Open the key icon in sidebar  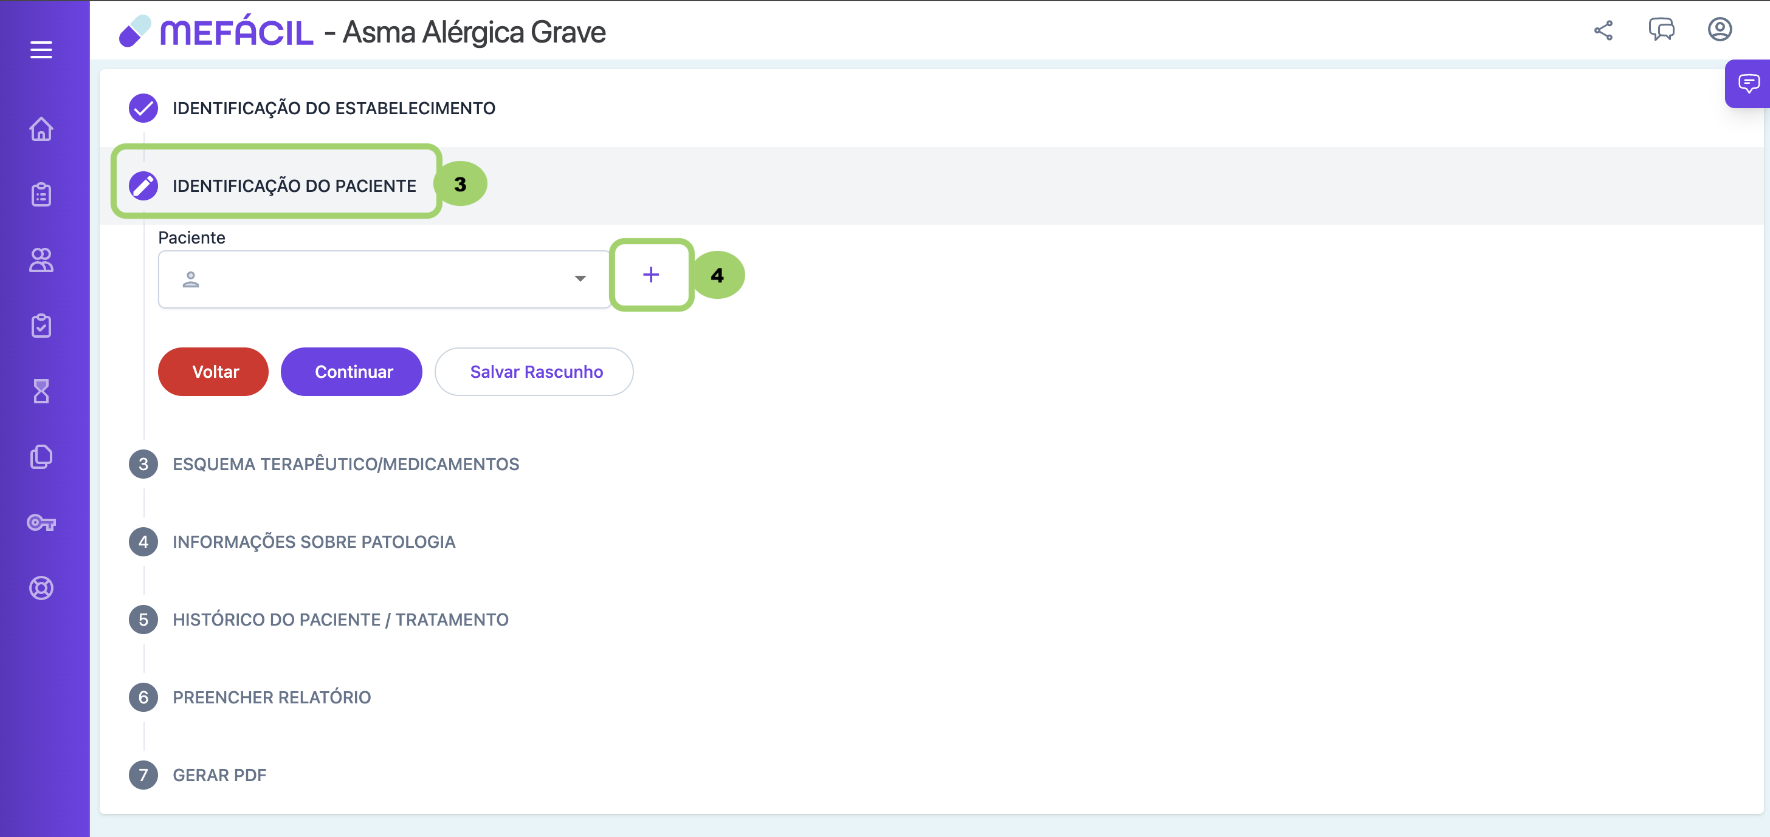(x=41, y=522)
